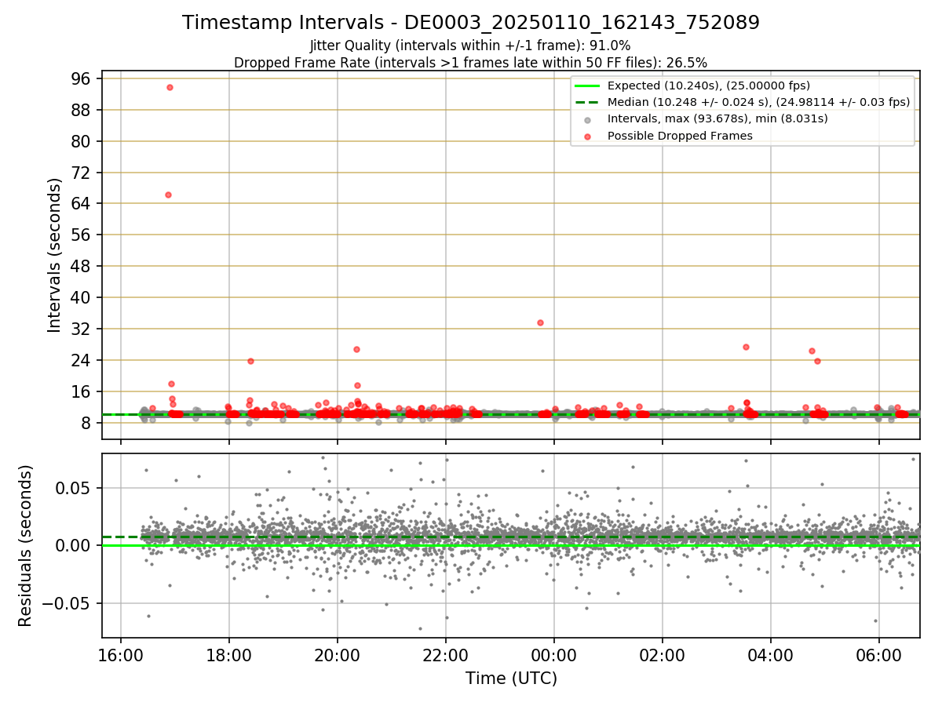
Task: Click the "Residuals (seconds)" y-axis label
Action: click(26, 545)
